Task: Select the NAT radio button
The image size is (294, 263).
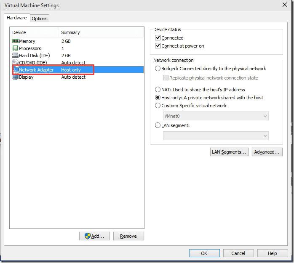Action: point(158,90)
